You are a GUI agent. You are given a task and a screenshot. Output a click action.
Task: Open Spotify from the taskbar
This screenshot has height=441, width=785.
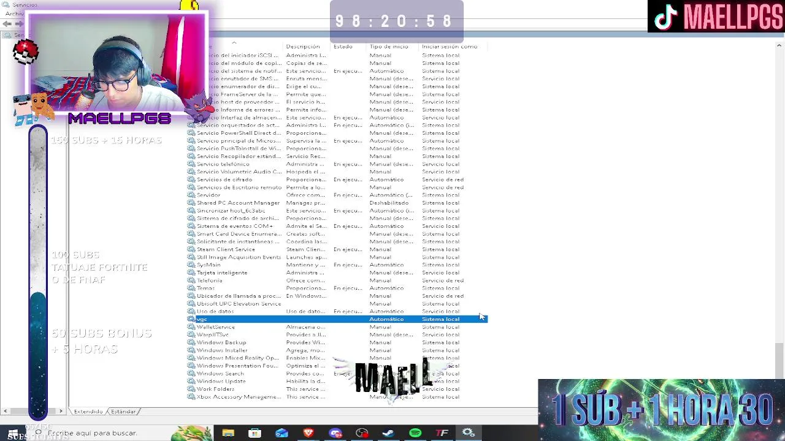point(415,433)
